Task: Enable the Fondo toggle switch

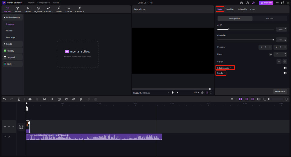Action: (x=285, y=73)
